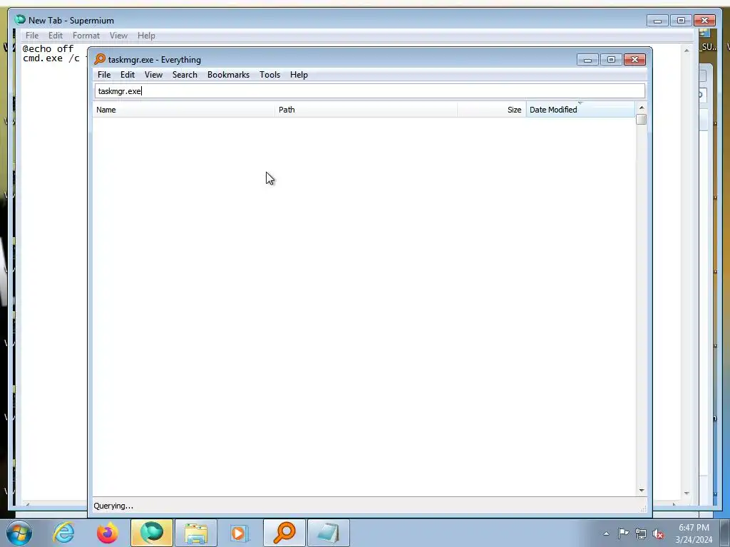Click background window scrollbar down arrow
Screen dimensions: 730x547
(687, 493)
